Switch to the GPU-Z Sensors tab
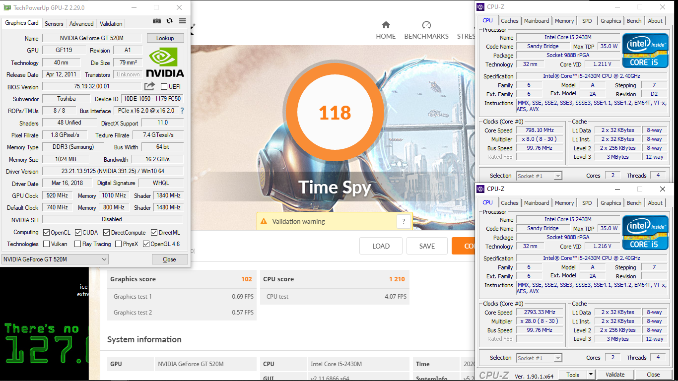This screenshot has width=678, height=381. click(54, 23)
